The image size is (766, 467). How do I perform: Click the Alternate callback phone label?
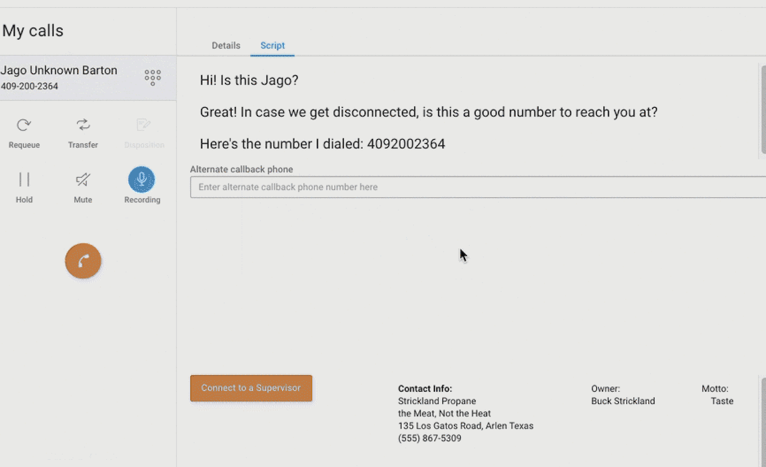click(x=241, y=169)
